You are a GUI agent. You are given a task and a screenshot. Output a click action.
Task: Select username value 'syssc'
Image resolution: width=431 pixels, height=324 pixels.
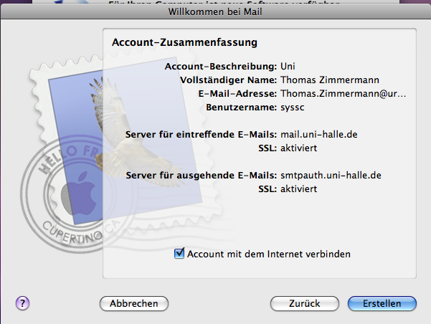[292, 108]
